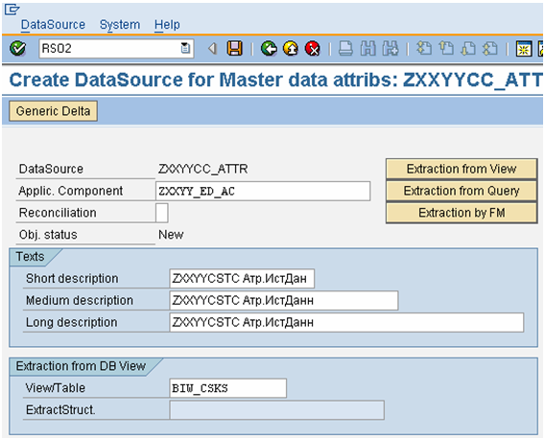Open the System menu
The image size is (545, 438).
pos(120,25)
